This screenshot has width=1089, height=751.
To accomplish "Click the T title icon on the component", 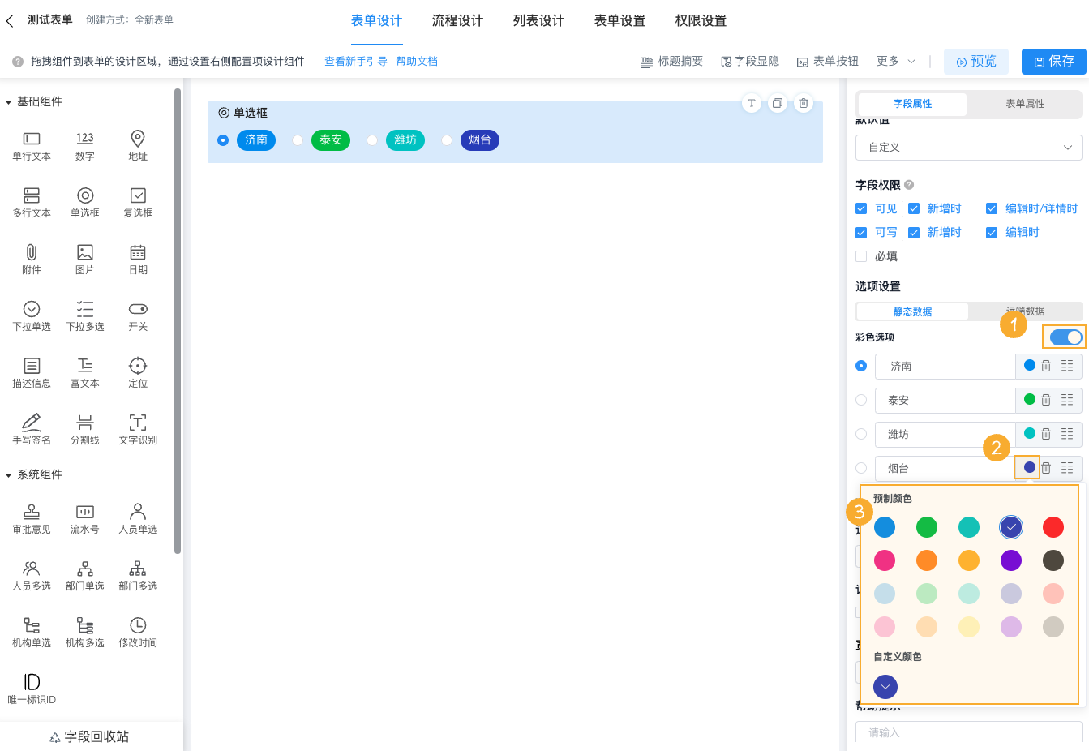I will 750,103.
